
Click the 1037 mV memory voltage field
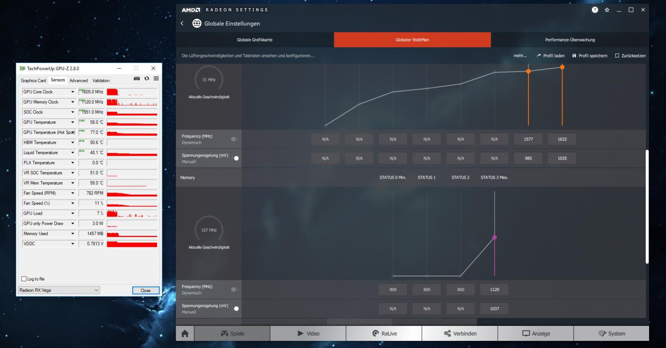495,309
